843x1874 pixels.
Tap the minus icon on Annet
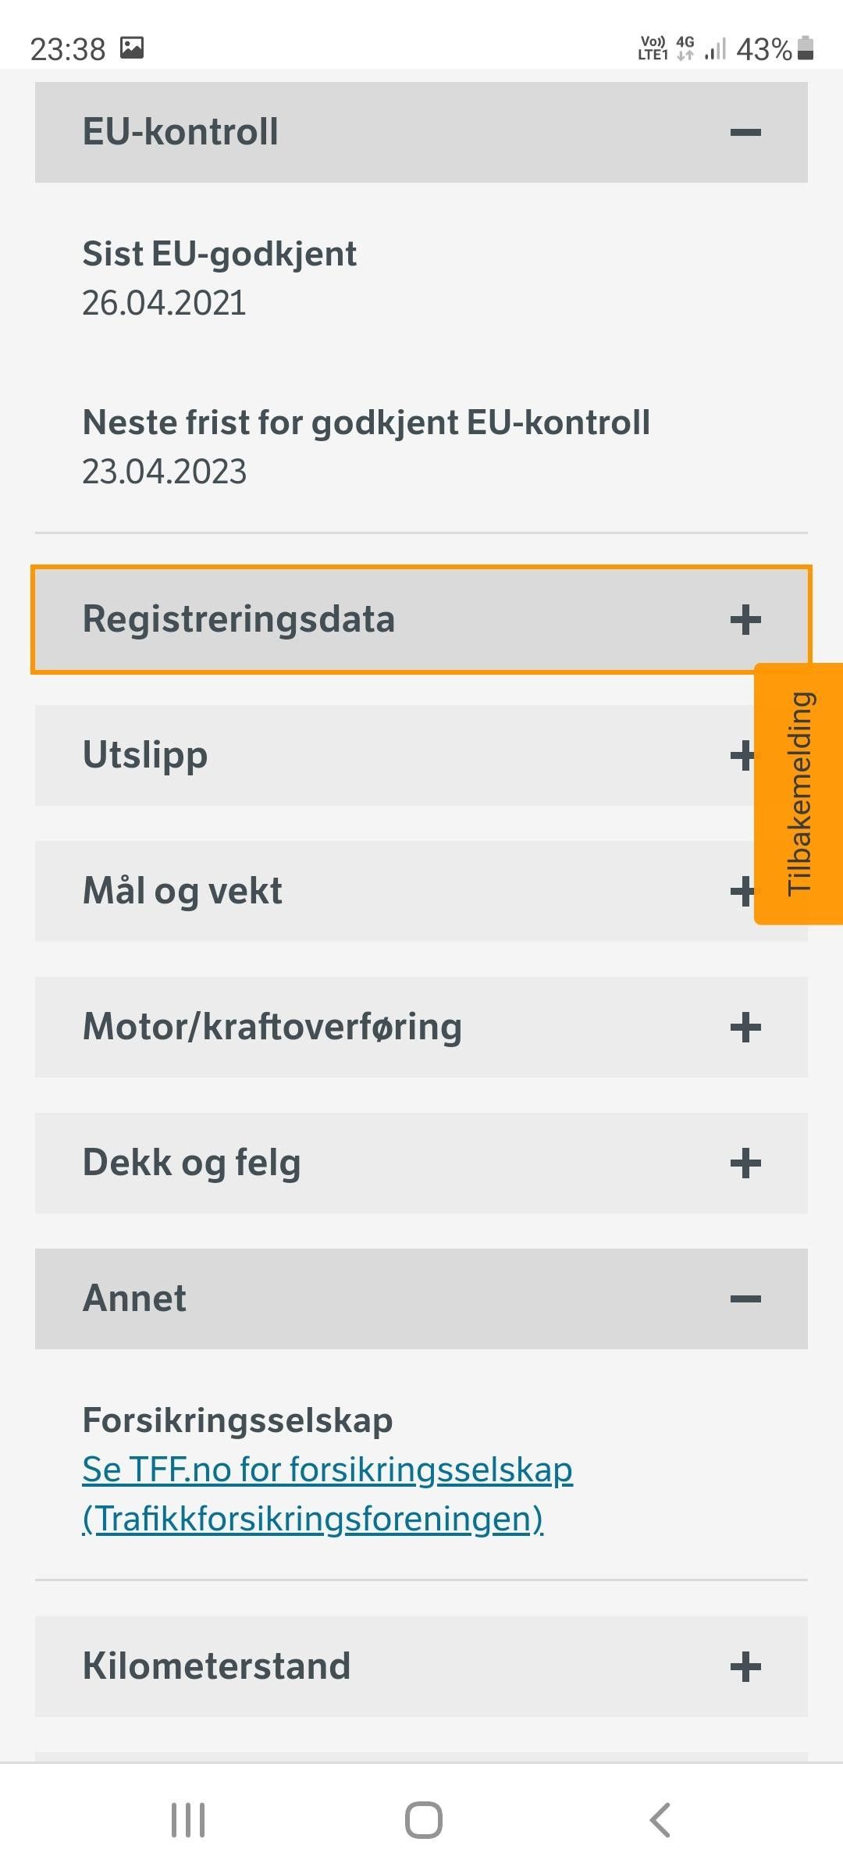(x=745, y=1299)
